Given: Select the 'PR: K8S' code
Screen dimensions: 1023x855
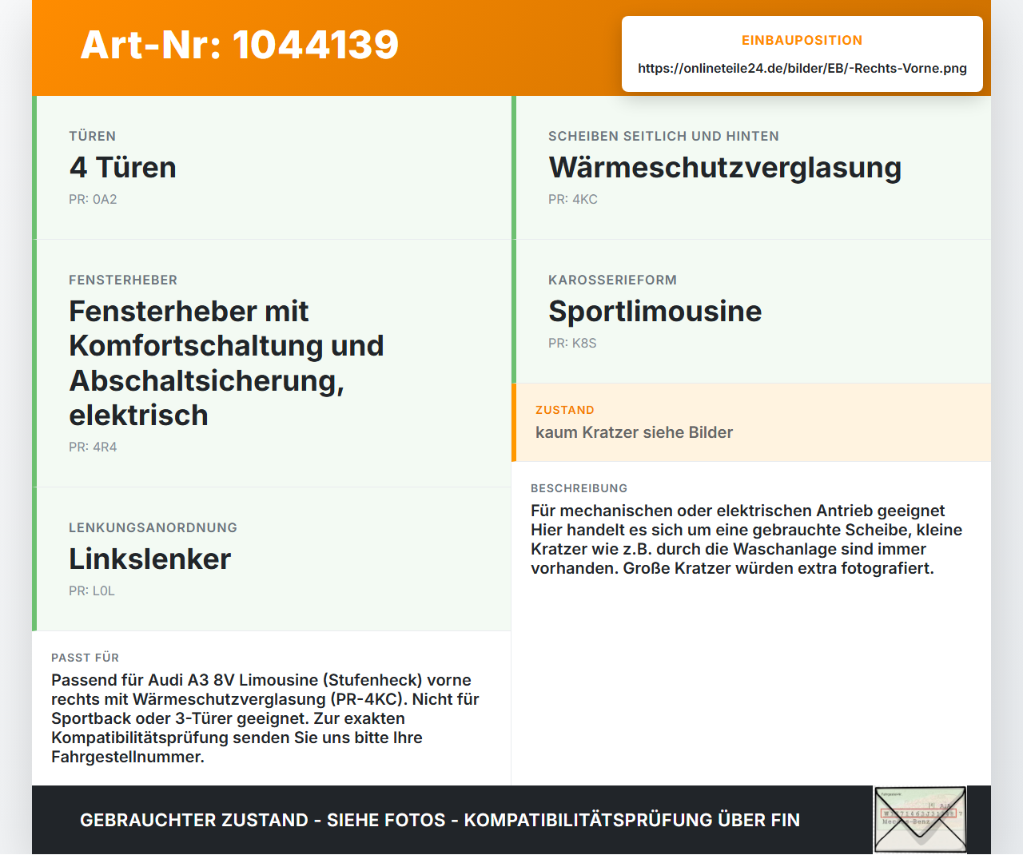Looking at the screenshot, I should click(x=572, y=344).
